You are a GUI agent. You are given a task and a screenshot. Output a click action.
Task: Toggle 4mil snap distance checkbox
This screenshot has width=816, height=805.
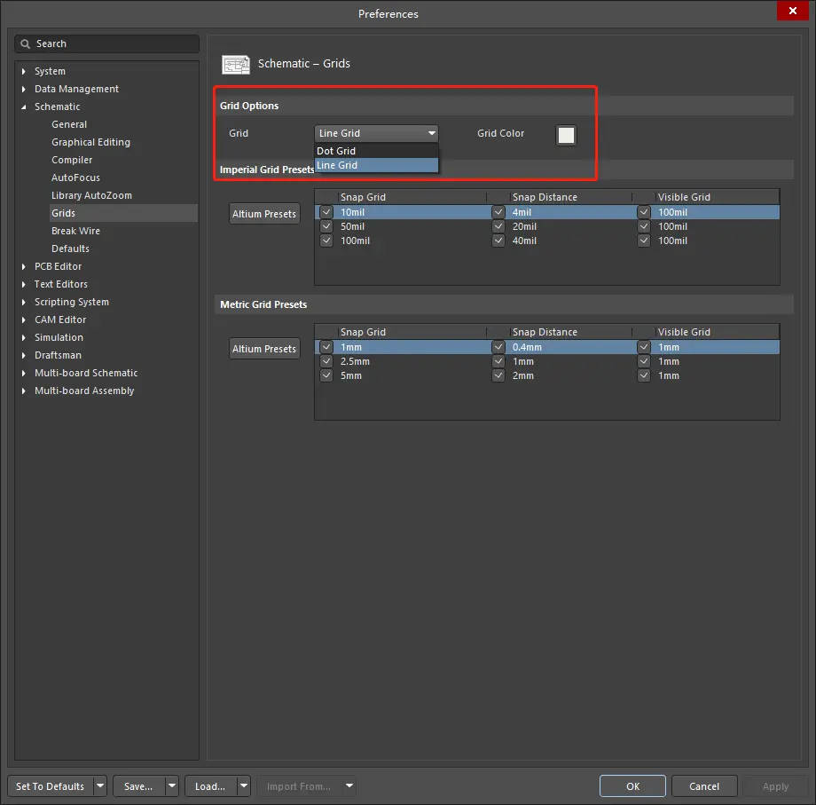click(x=498, y=212)
